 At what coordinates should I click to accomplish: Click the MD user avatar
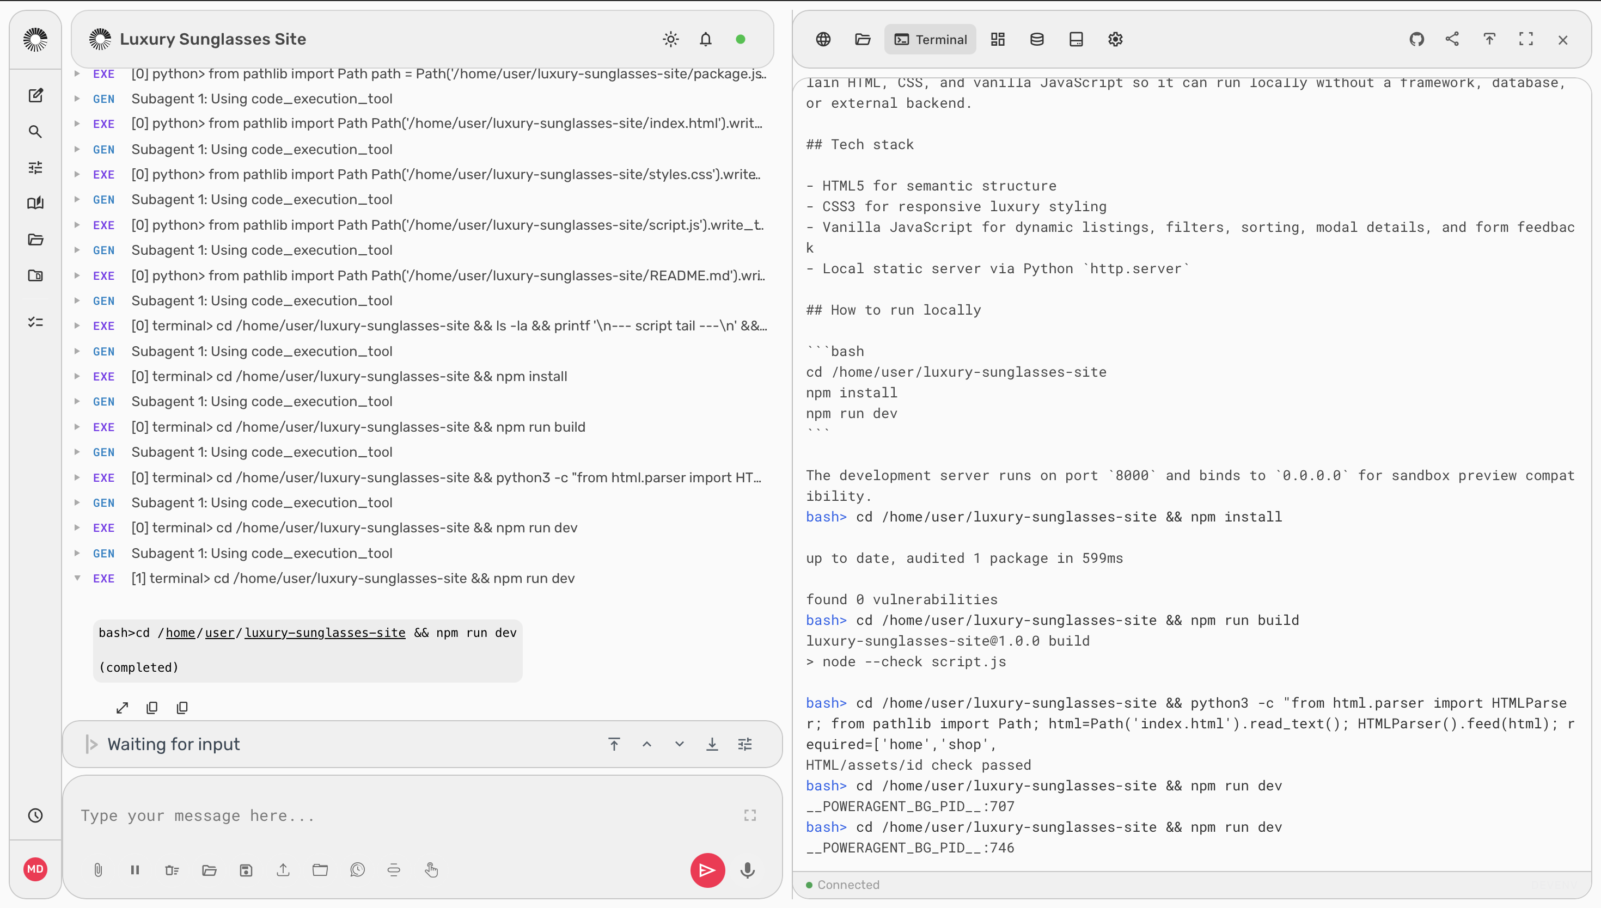click(x=35, y=869)
